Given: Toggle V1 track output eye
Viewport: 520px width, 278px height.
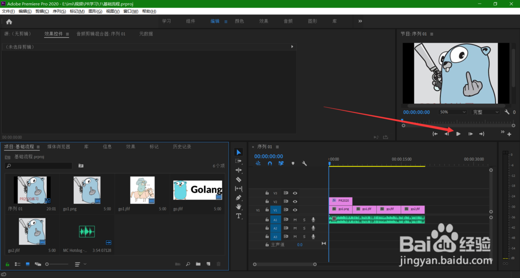Looking at the screenshot, I should click(x=295, y=210).
